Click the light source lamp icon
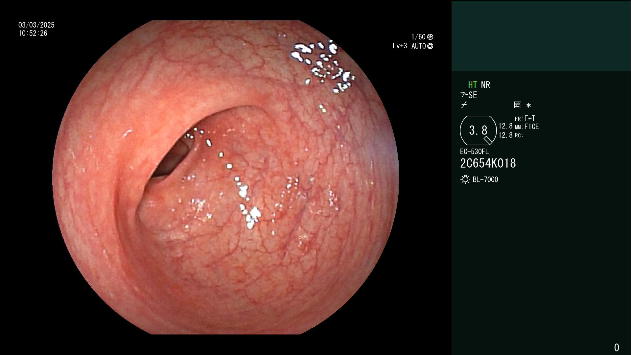Screen dimensions: 631x355 465,179
